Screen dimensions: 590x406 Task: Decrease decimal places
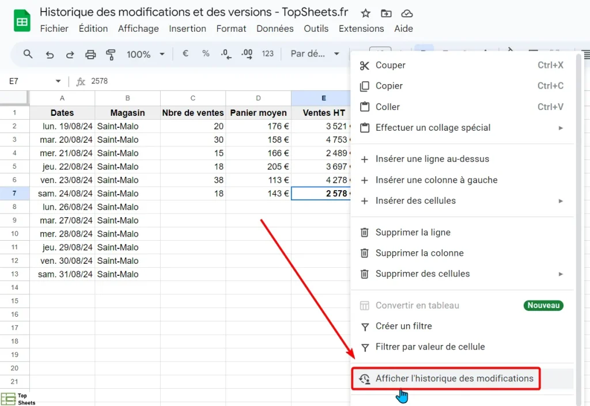tap(226, 54)
